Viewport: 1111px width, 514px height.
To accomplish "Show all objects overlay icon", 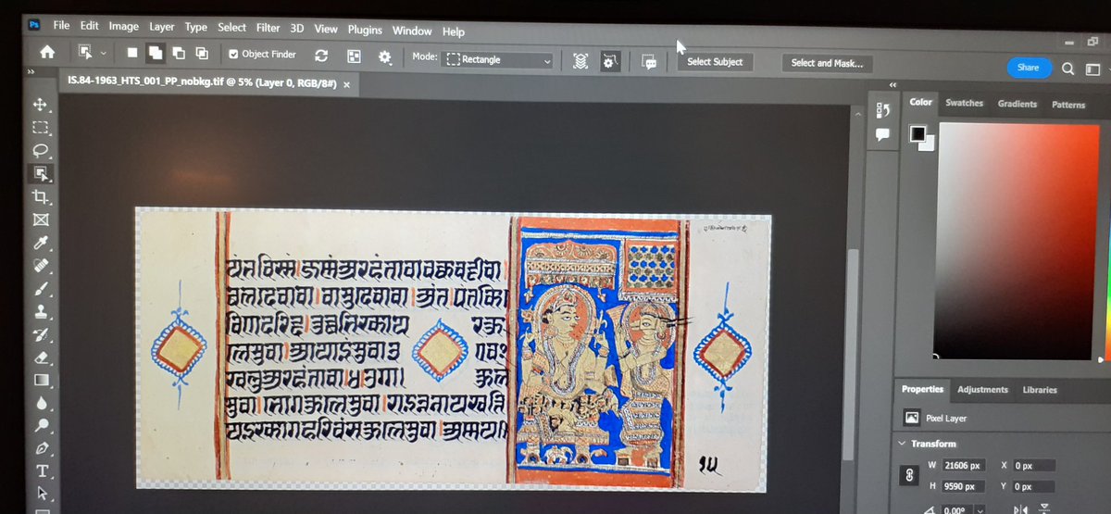I will (353, 57).
